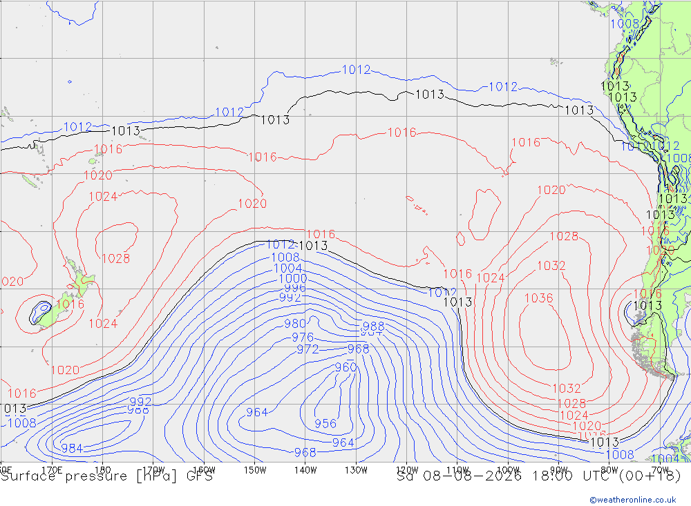Screen dimensions: 691x506
Task: Open the ©weatheronline.co.uk credit link
Action: click(633, 500)
